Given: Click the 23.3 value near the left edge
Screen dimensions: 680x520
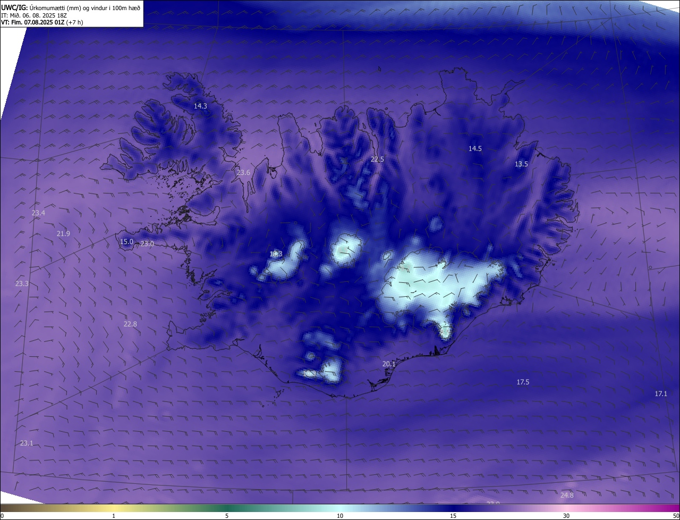Looking at the screenshot, I should pos(22,283).
